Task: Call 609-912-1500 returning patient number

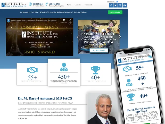Action: [x=54, y=4]
